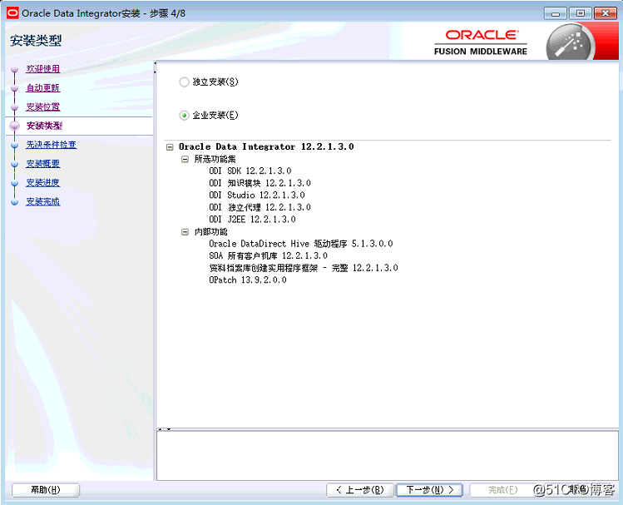Jump to the 先决条件检查 step
This screenshot has width=623, height=505.
click(x=52, y=145)
